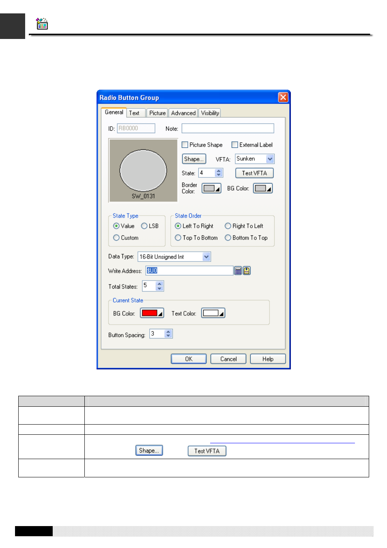
Task: Click the Test VFTA button in the dialog
Action: [254, 173]
